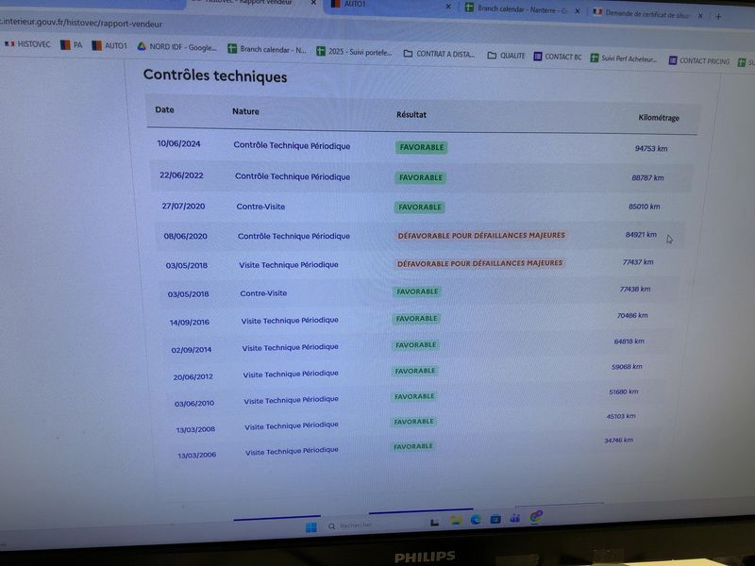
Task: Open the Branch calendar bookmark
Action: [267, 49]
